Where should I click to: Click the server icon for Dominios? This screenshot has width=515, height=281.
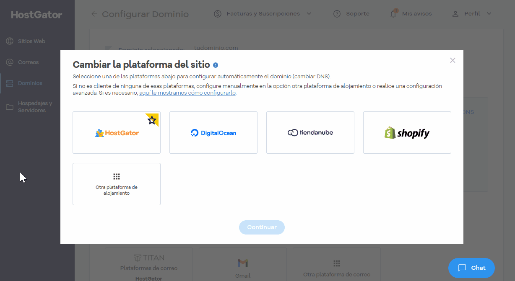point(9,83)
